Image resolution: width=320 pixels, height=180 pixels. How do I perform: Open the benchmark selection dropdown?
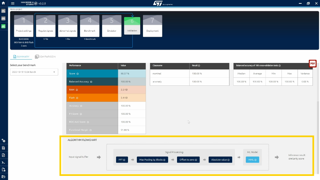[34, 72]
